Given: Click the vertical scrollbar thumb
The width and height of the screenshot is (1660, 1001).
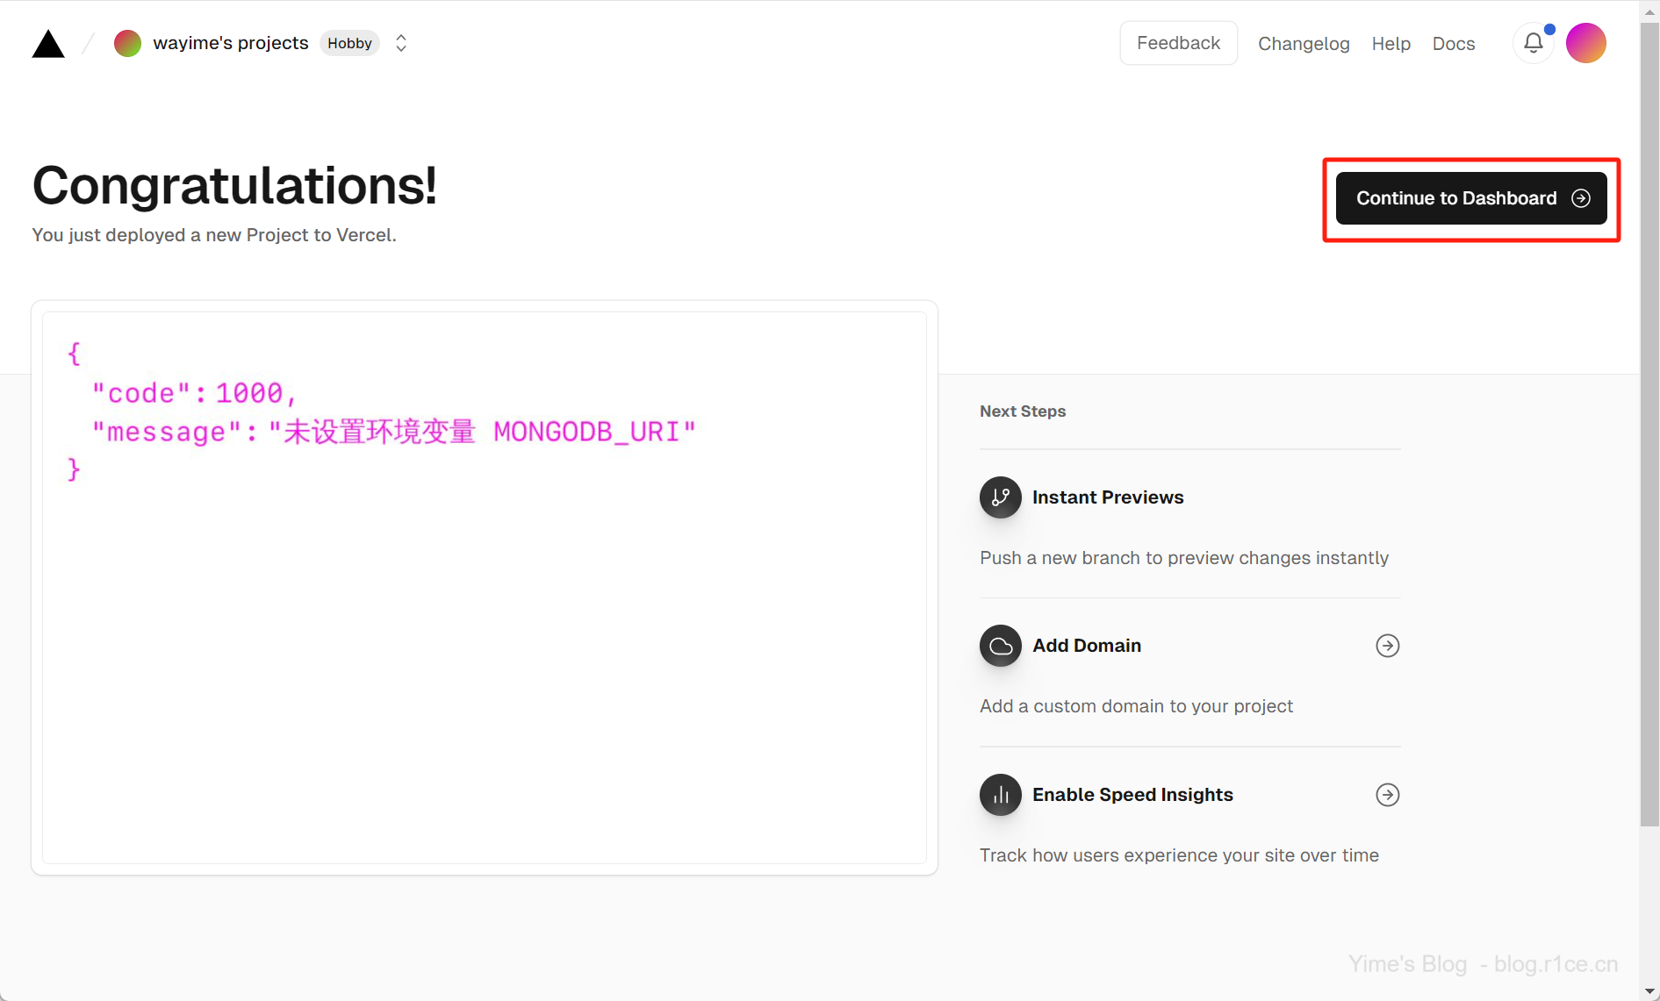Looking at the screenshot, I should 1649,421.
